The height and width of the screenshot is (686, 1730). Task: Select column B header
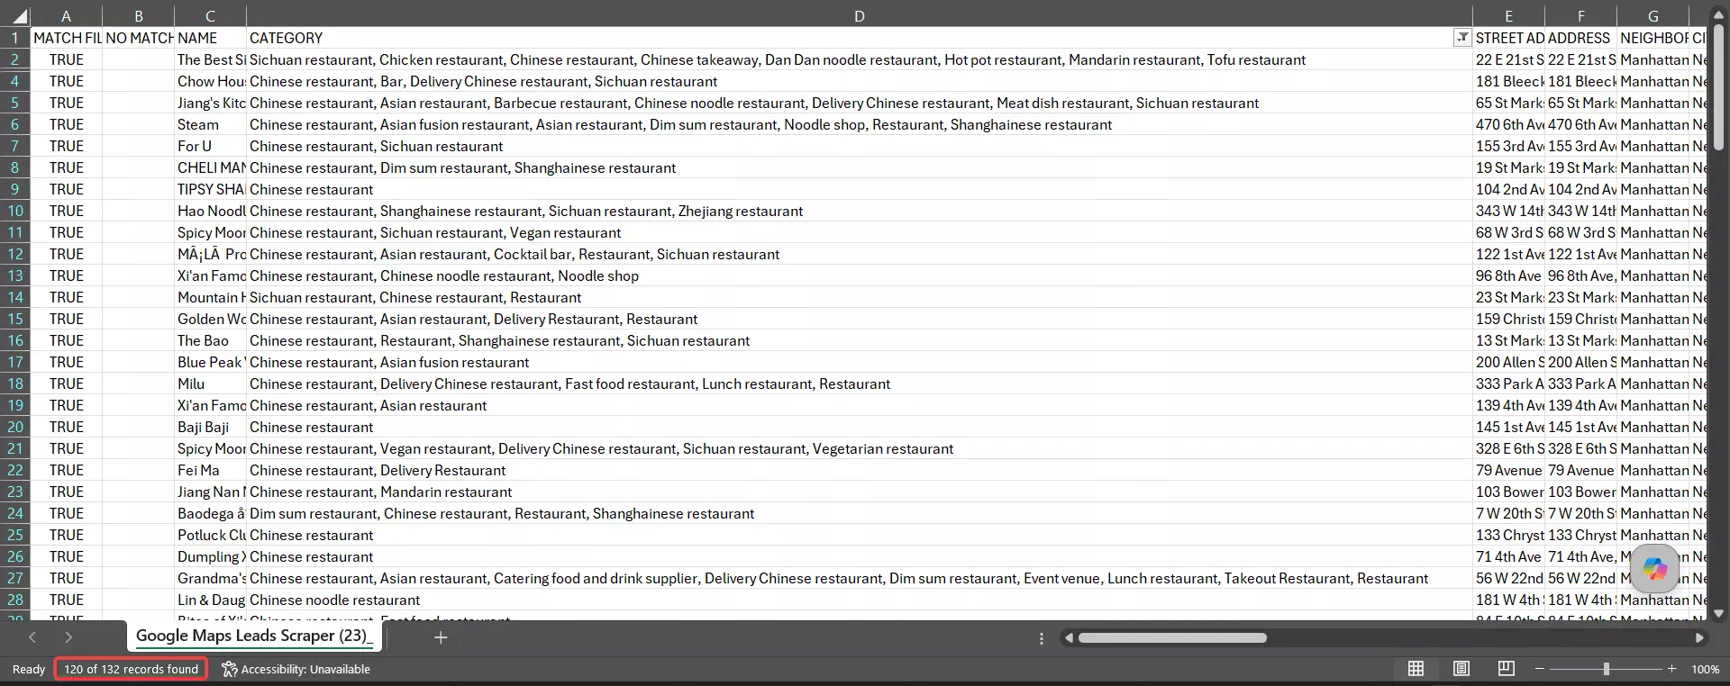click(139, 16)
